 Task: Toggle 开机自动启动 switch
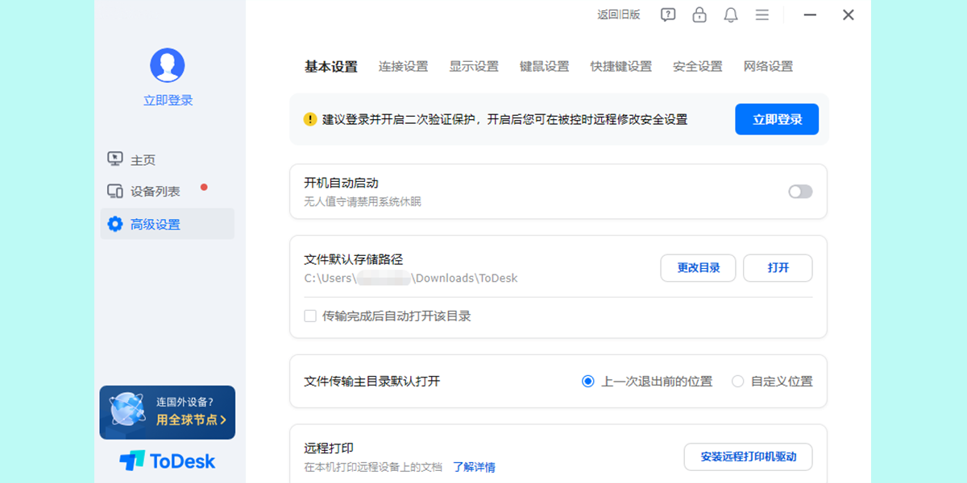(x=800, y=192)
